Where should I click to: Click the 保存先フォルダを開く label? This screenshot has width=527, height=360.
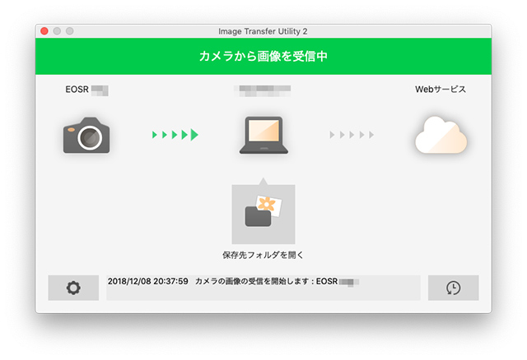(263, 256)
